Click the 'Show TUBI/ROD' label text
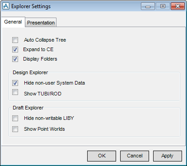The image size is (187, 166). tap(42, 94)
